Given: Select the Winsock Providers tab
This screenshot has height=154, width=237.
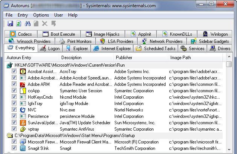Looking at the screenshot, I should point(30,41).
